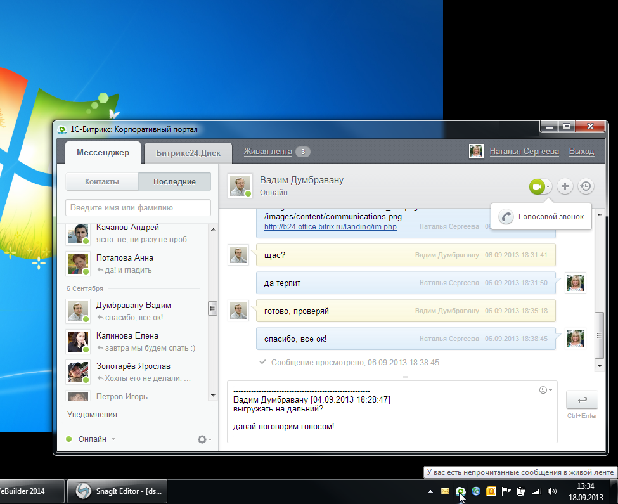This screenshot has height=504, width=618.
Task: Click the message "готово, проверяй"
Action: click(x=406, y=311)
